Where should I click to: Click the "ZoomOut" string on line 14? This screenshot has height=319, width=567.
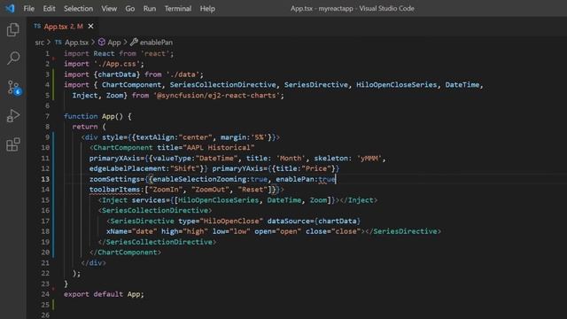[x=210, y=190]
